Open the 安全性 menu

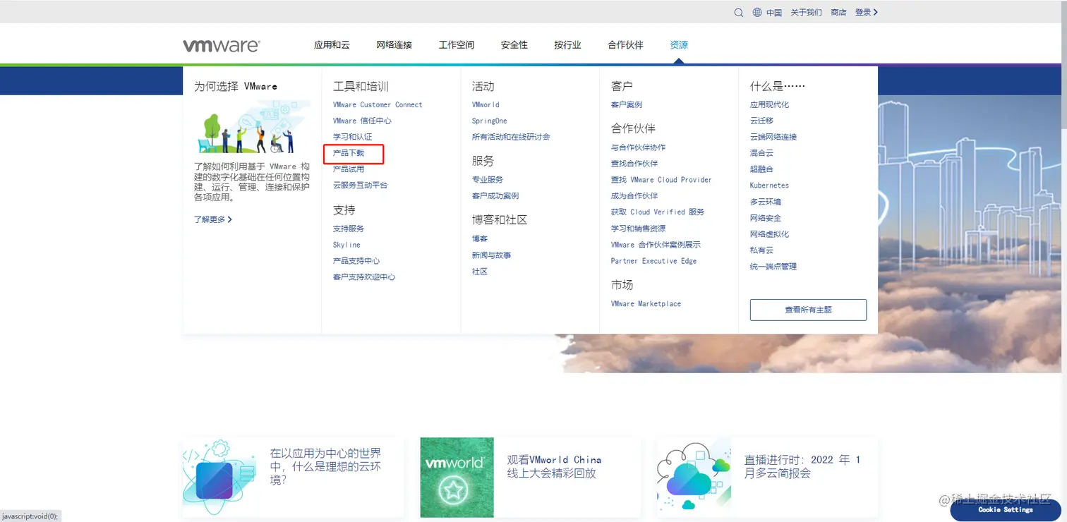point(514,44)
